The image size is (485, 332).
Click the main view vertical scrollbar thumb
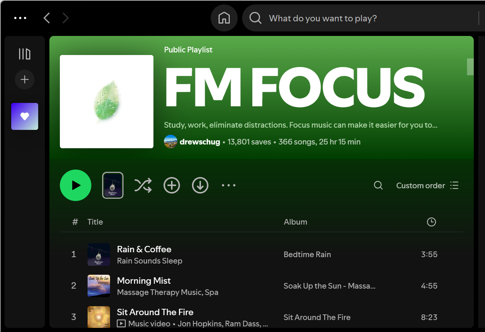point(470,67)
